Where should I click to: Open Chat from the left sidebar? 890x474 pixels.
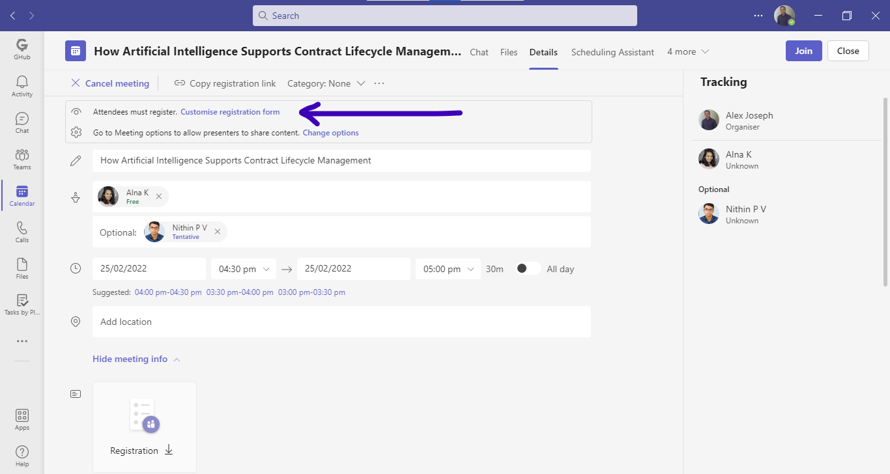[x=22, y=123]
